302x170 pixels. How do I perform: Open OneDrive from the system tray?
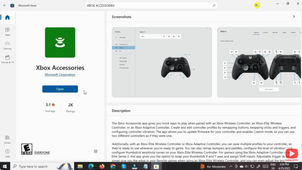pyautogui.click(x=242, y=166)
